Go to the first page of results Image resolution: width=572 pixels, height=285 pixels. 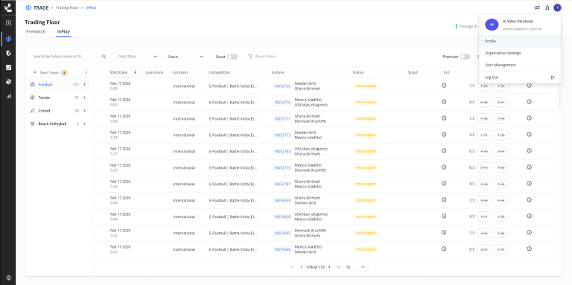291,267
